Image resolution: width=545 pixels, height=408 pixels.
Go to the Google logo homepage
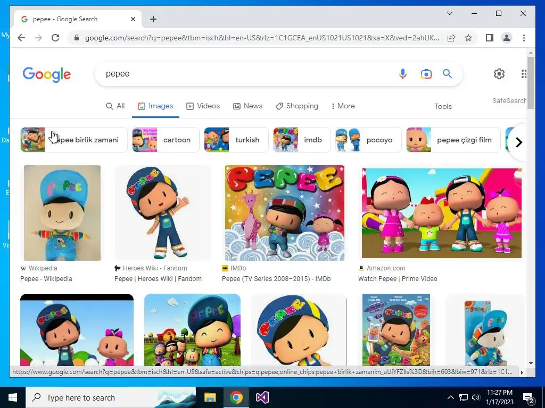47,74
